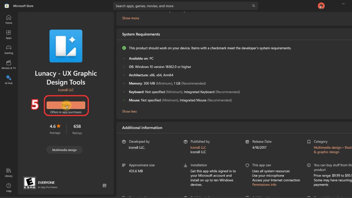Click the Release Date calendar icon
This screenshot has height=198, width=352.
[x=247, y=142]
